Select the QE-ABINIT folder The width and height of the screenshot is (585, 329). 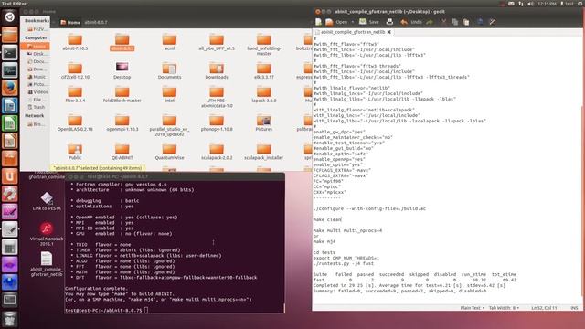click(122, 152)
